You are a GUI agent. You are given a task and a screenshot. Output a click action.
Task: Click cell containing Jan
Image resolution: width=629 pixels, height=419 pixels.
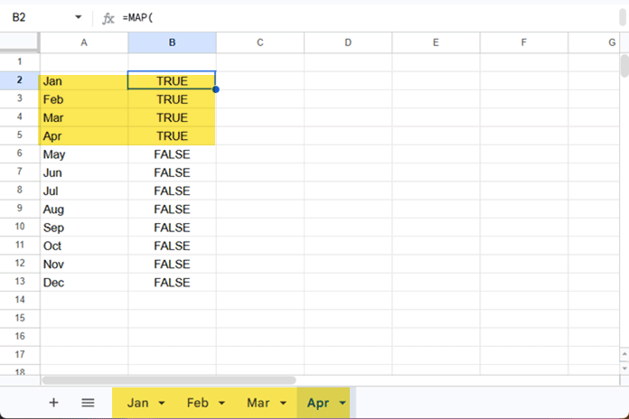click(84, 81)
